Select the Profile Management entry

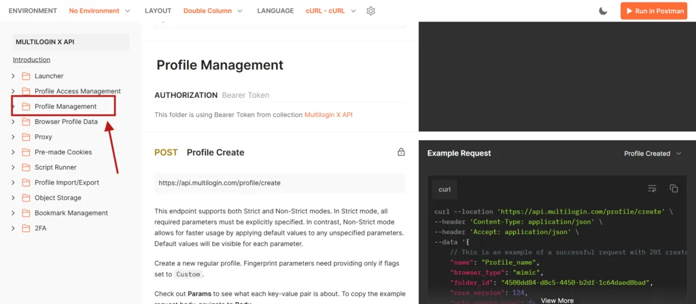click(66, 106)
